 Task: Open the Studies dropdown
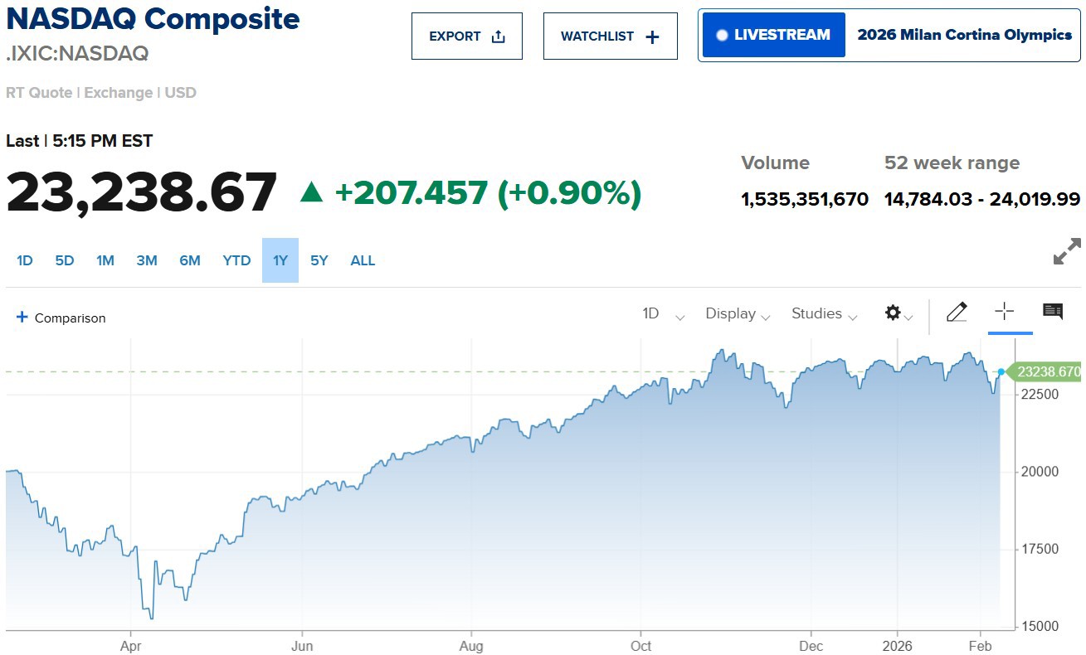(x=824, y=313)
